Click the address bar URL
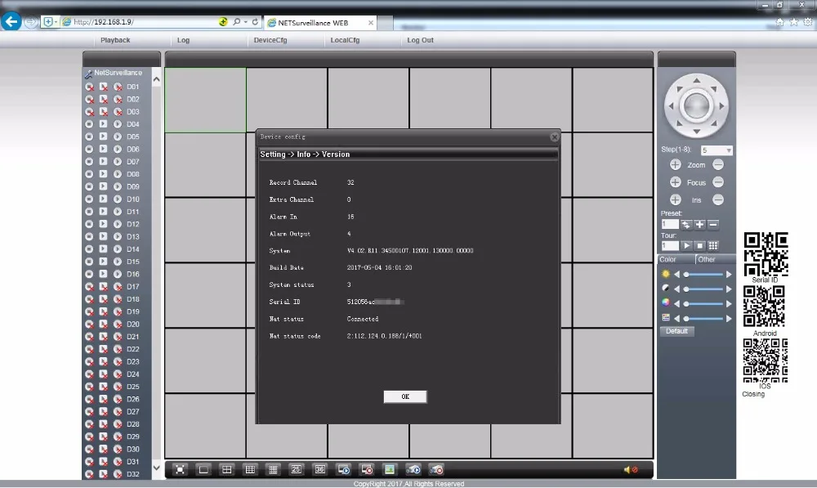The height and width of the screenshot is (488, 817). click(103, 22)
